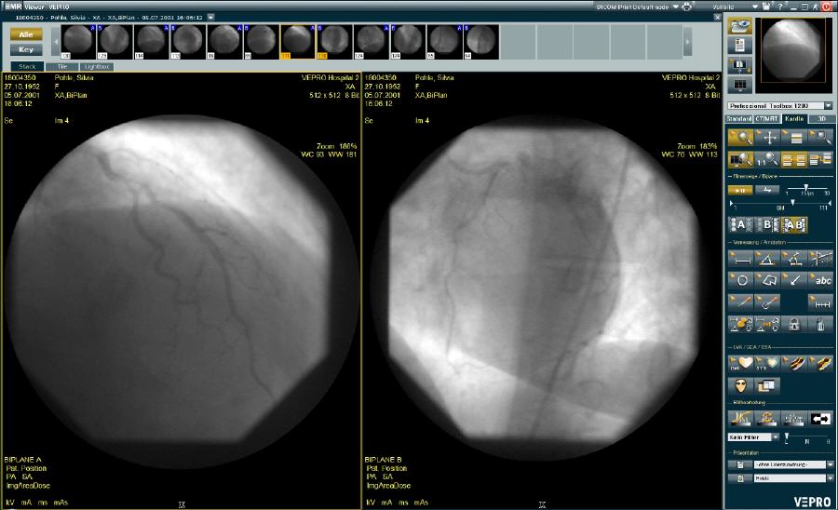Image resolution: width=838 pixels, height=510 pixels.
Task: Select the crossing lines measurement tool
Action: pos(821,259)
